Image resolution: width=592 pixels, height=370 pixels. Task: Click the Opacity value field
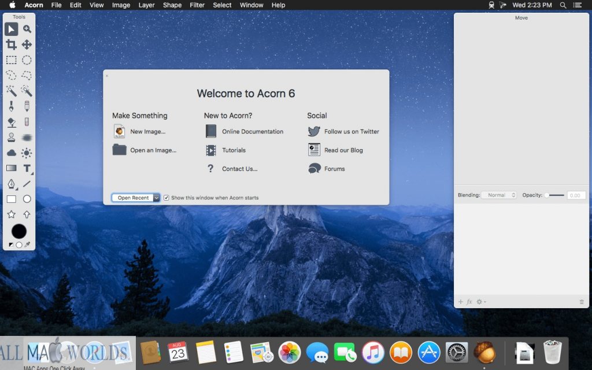pyautogui.click(x=576, y=195)
